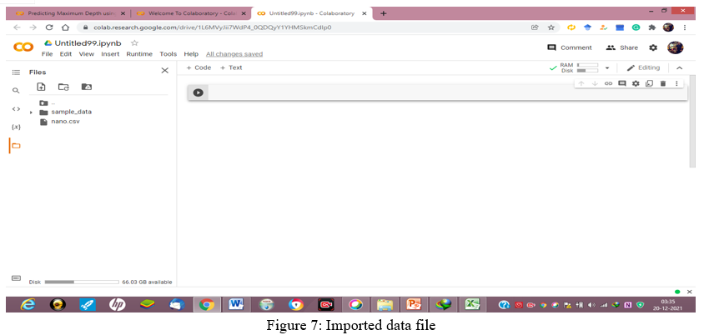This screenshot has width=714, height=335.
Task: Open the File menu
Action: [47, 53]
